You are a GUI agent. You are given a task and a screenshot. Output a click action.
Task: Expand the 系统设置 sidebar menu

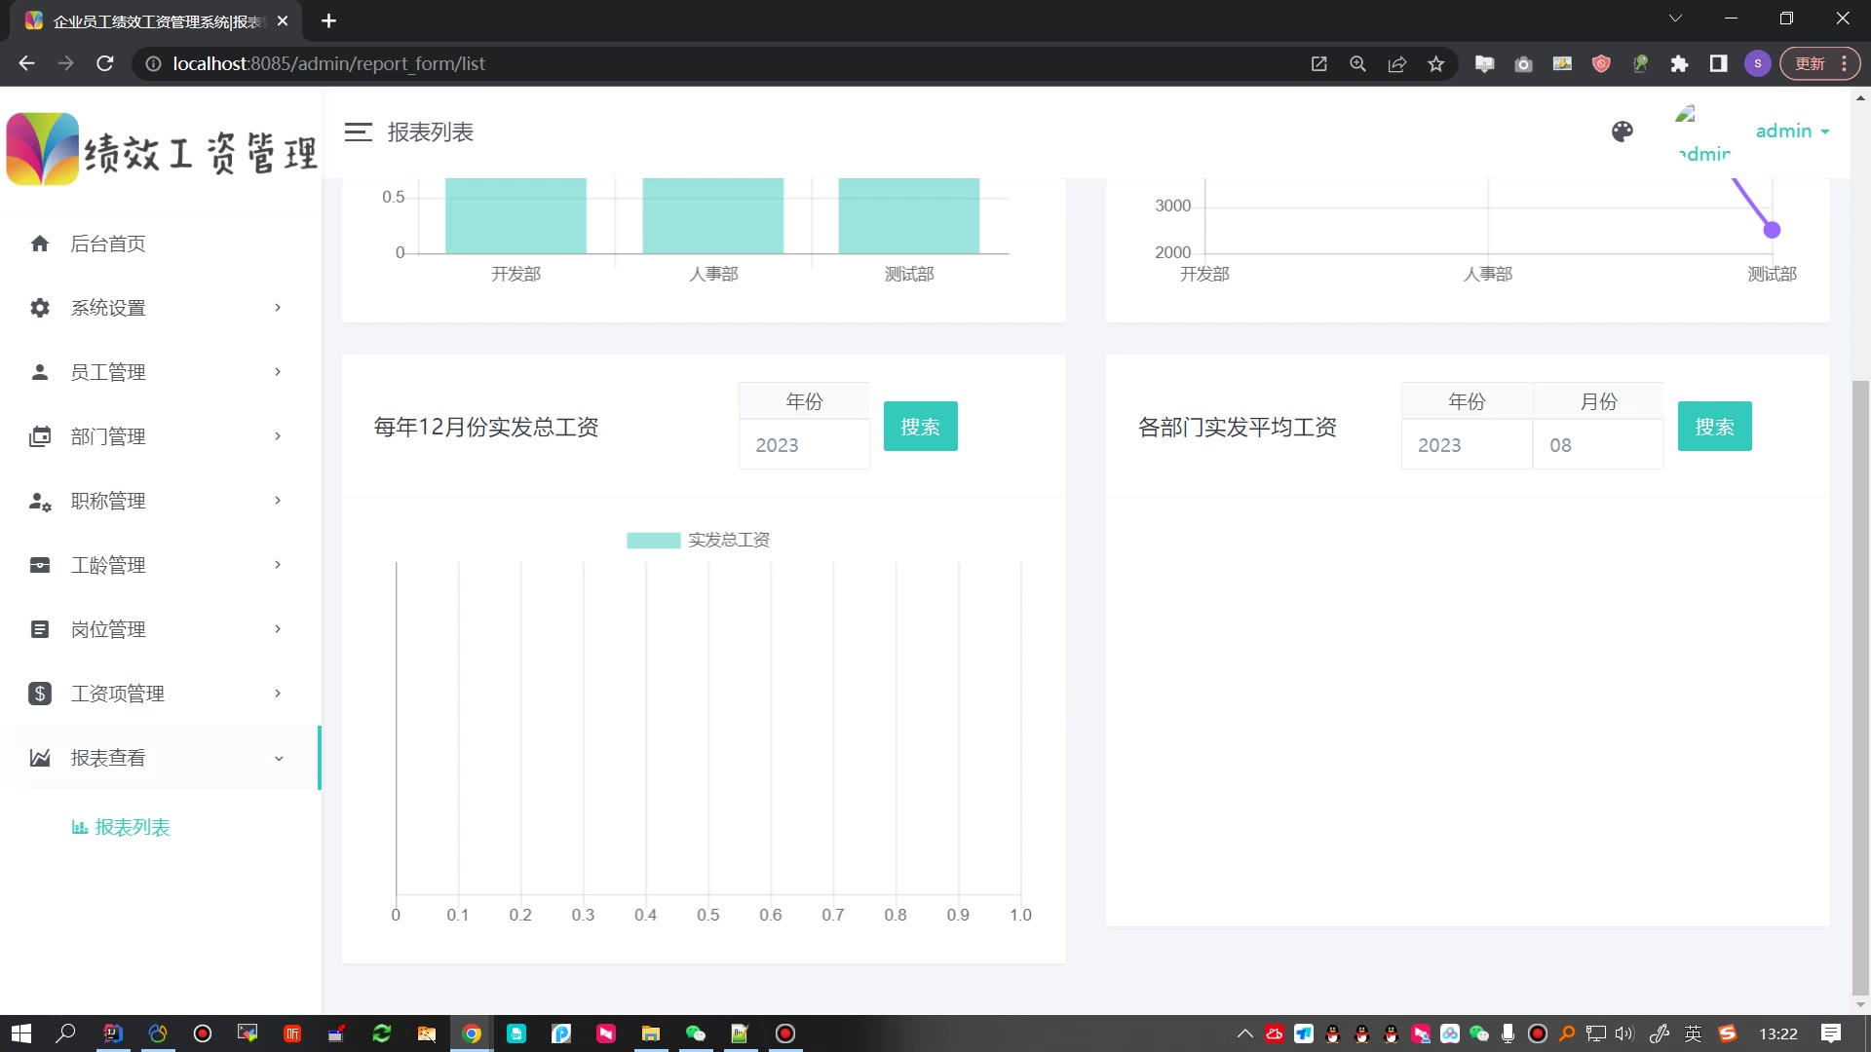coord(154,308)
